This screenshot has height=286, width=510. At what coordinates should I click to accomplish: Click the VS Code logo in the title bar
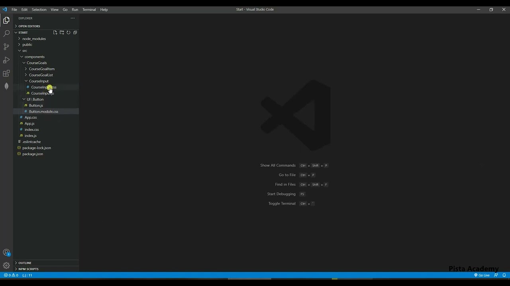pyautogui.click(x=5, y=10)
